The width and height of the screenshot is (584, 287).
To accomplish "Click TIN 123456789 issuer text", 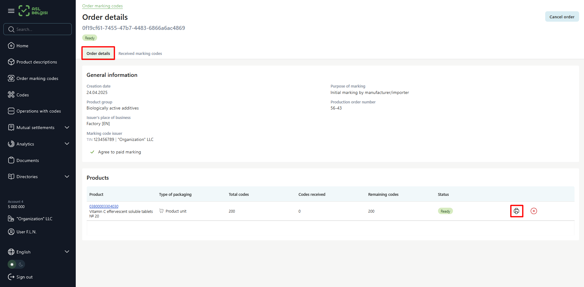I will (120, 139).
